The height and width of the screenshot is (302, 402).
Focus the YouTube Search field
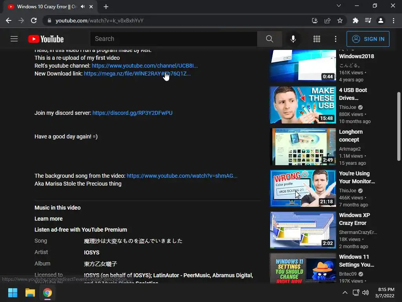coord(174,39)
